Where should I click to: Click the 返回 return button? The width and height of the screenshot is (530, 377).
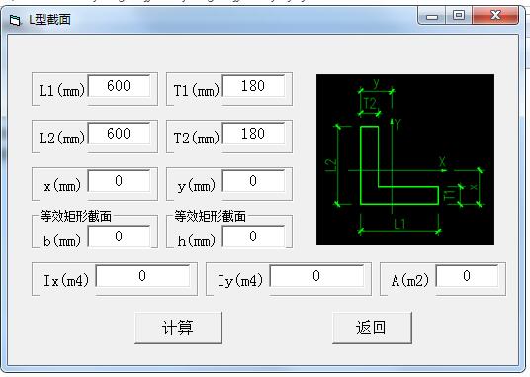[x=372, y=328]
